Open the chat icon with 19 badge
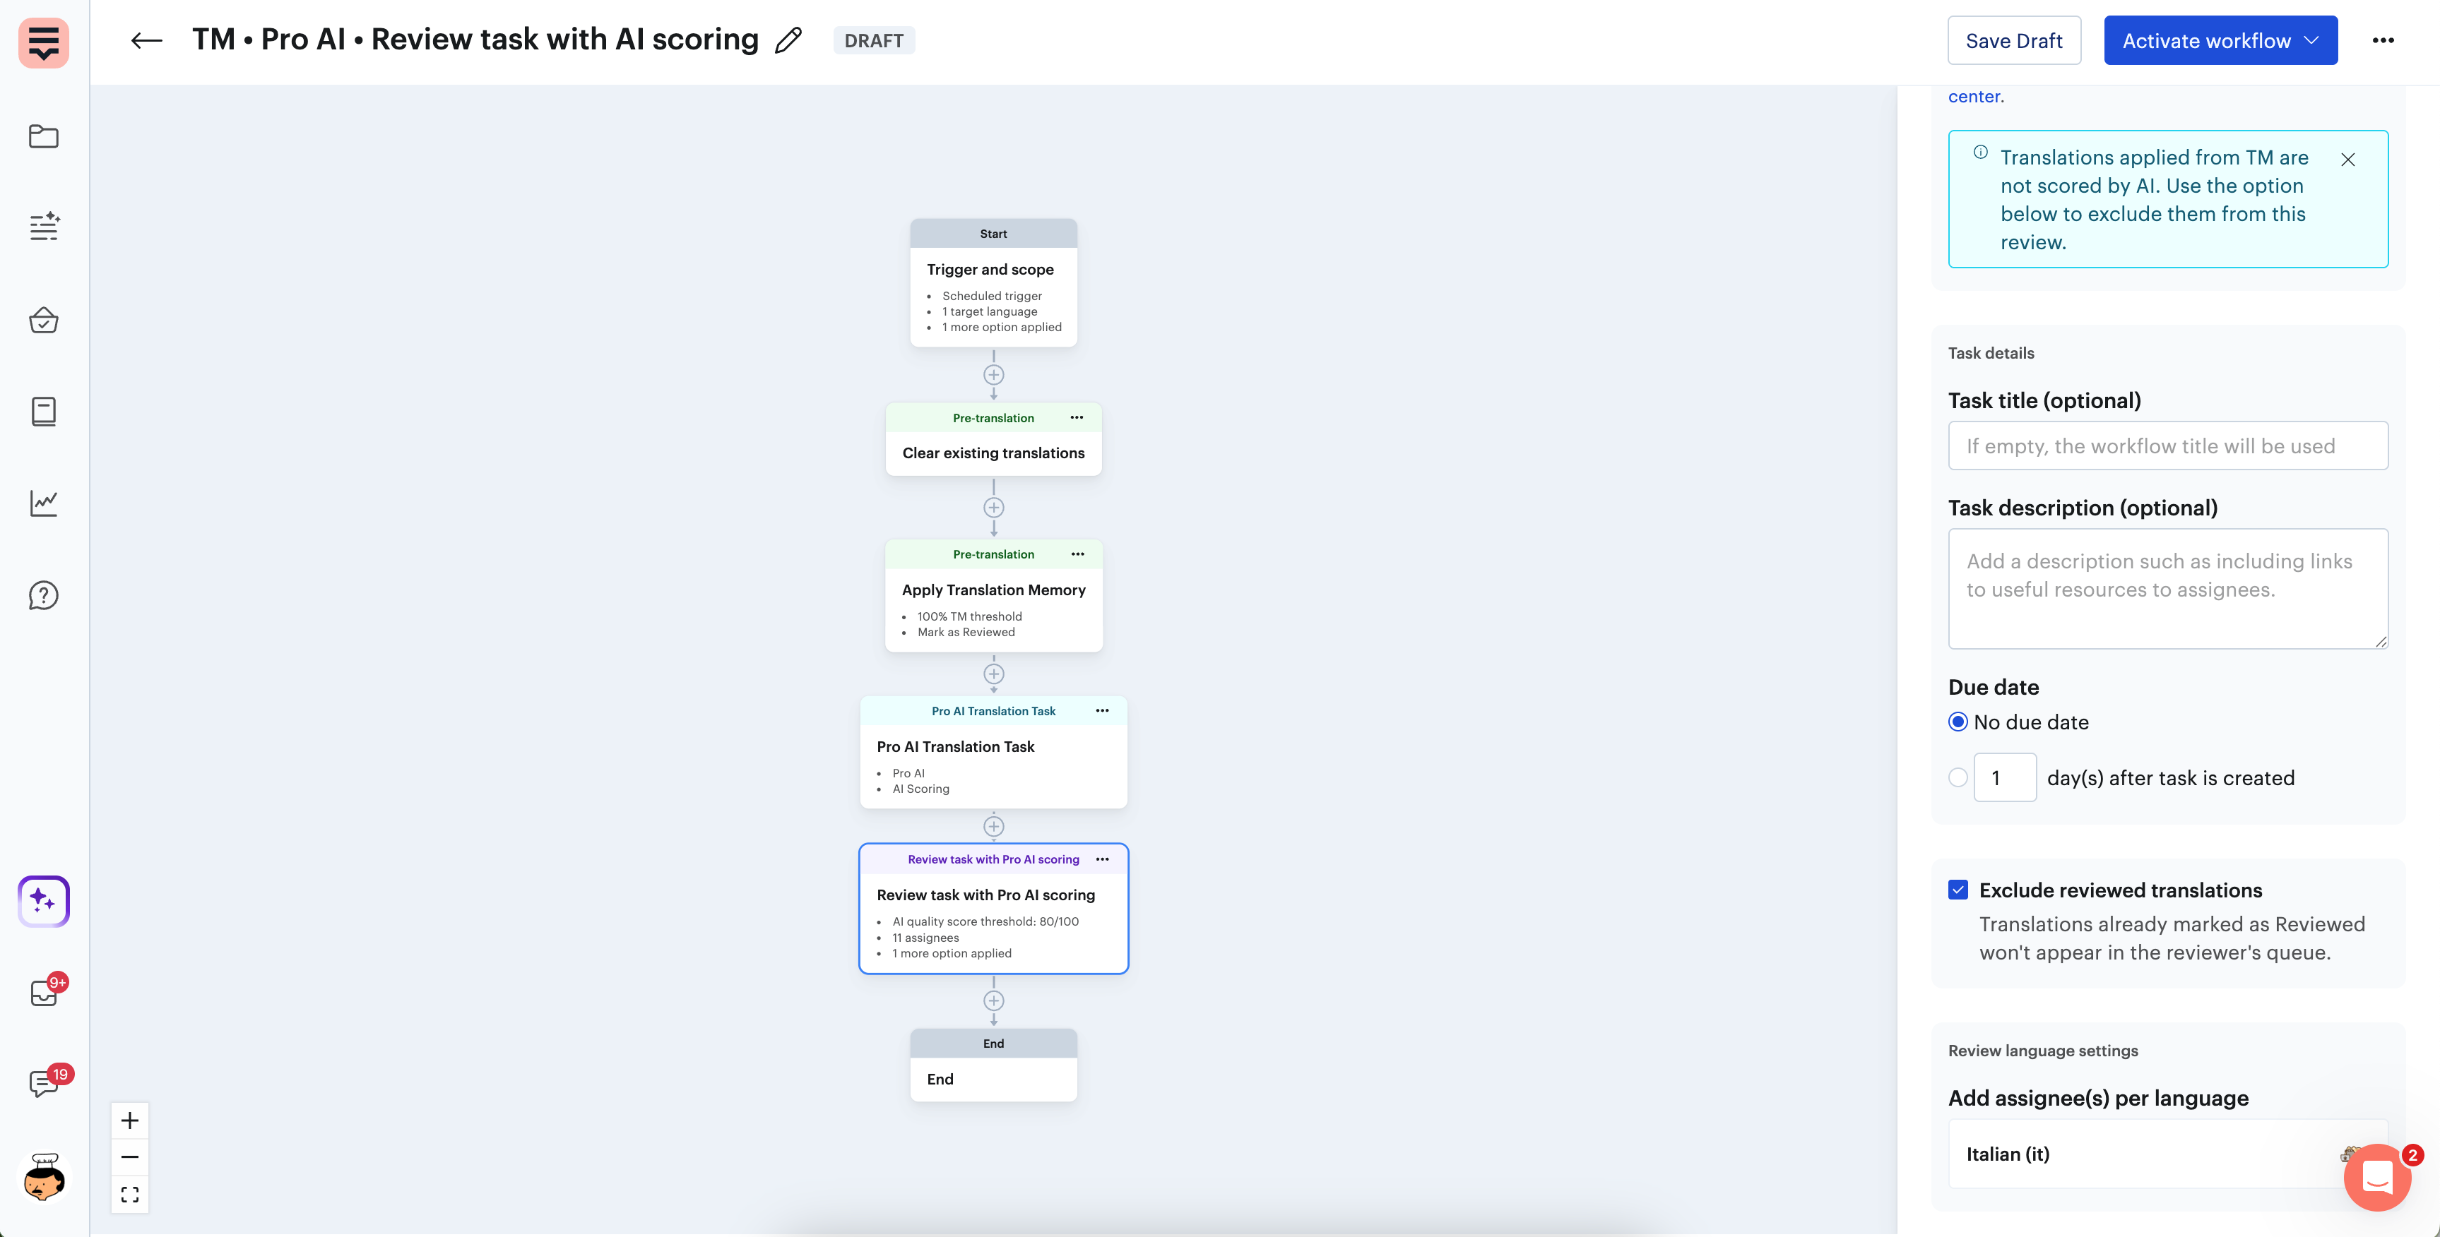The width and height of the screenshot is (2440, 1237). coord(45,1083)
